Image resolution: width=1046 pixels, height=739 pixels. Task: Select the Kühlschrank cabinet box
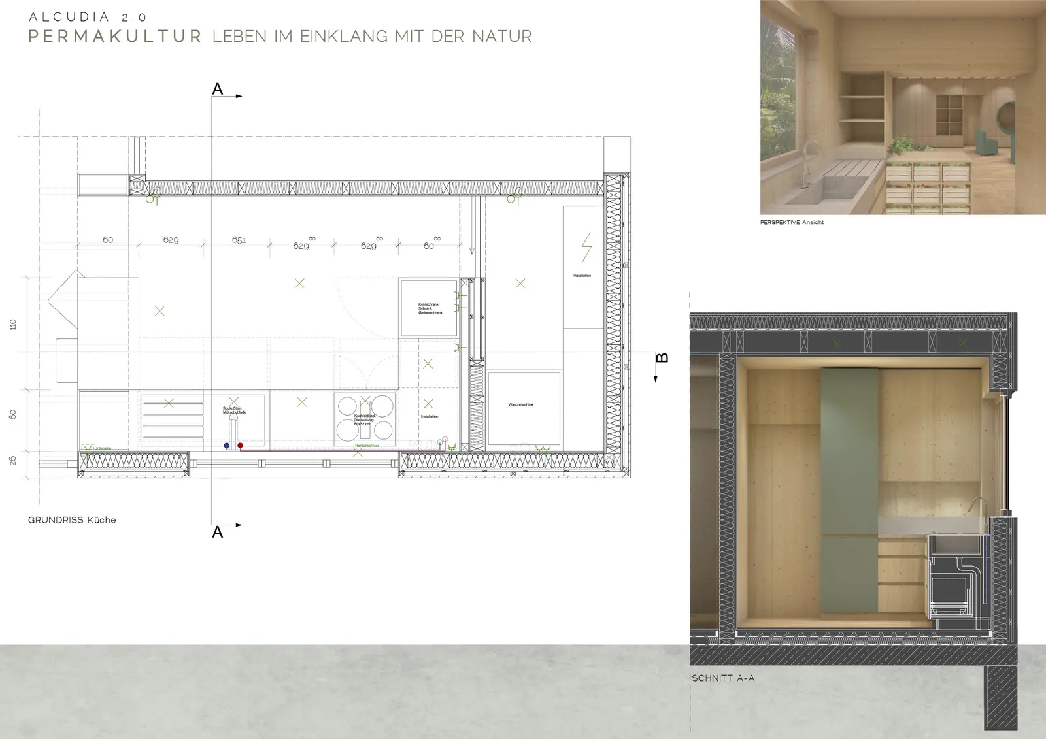(x=429, y=308)
